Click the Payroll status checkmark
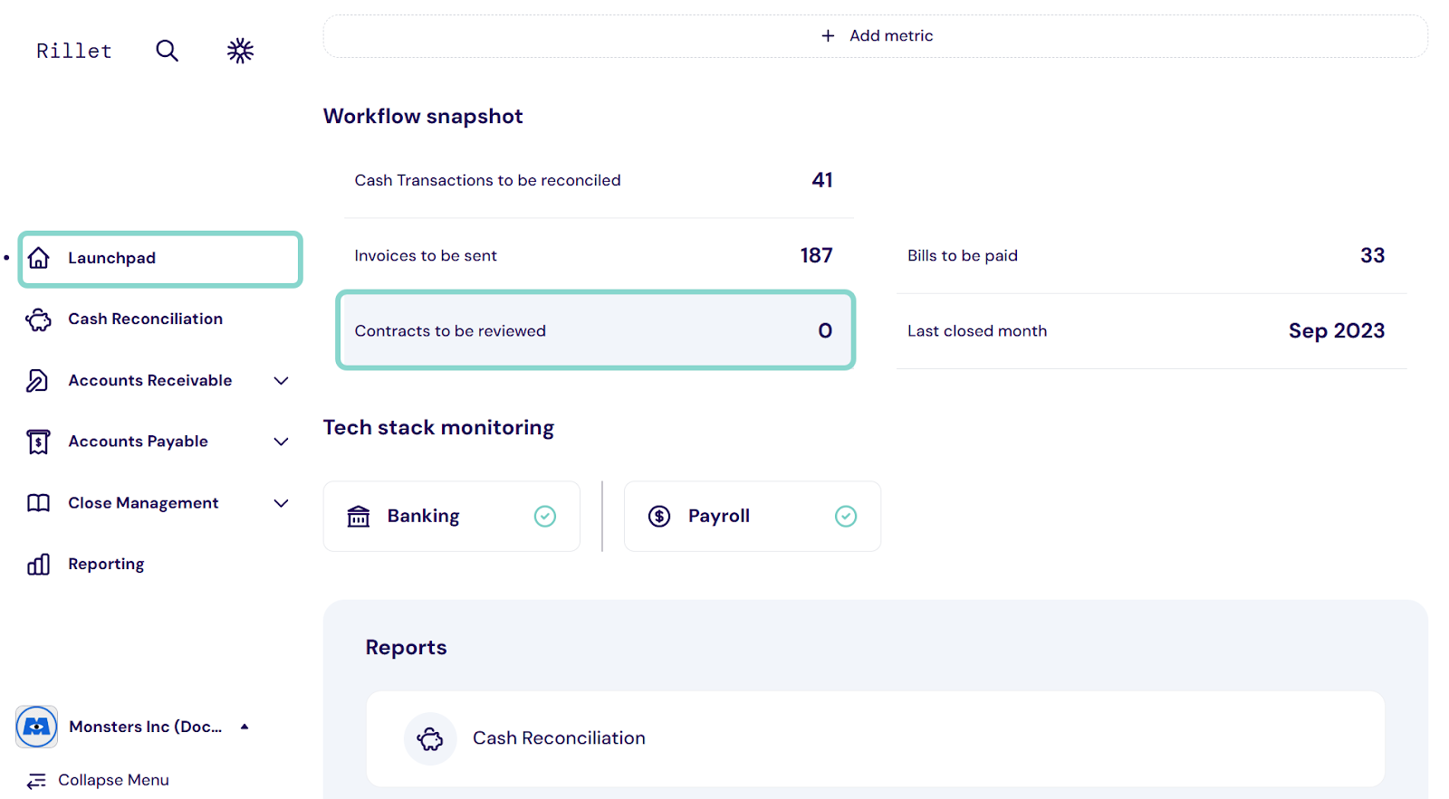This screenshot has width=1449, height=799. click(x=845, y=517)
